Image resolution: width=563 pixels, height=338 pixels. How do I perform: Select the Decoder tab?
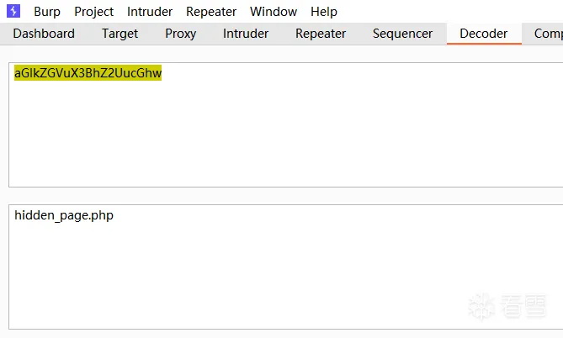coord(483,34)
